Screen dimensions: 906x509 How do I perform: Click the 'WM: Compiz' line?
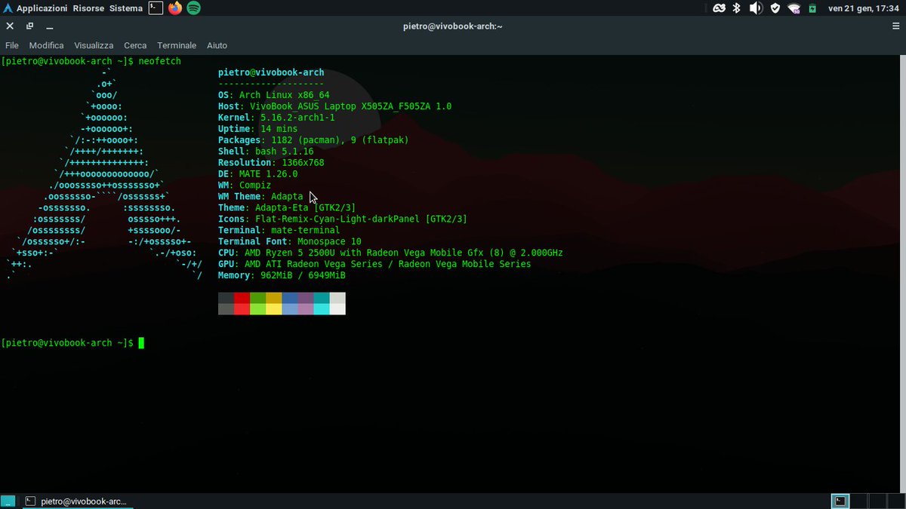[x=245, y=186]
